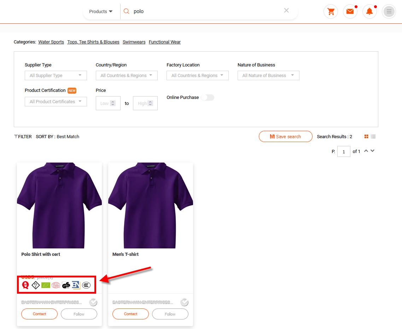Open the notifications bell
Viewport: 402px width, 329px height.
pyautogui.click(x=369, y=12)
